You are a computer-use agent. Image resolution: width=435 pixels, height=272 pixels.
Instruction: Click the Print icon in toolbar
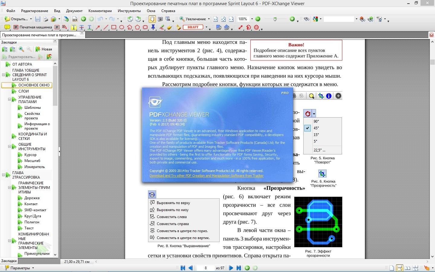point(45,19)
